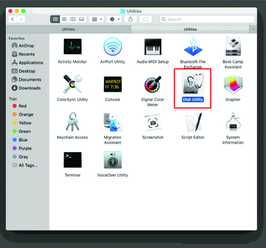Click the Activity Monitor label text

(72, 62)
